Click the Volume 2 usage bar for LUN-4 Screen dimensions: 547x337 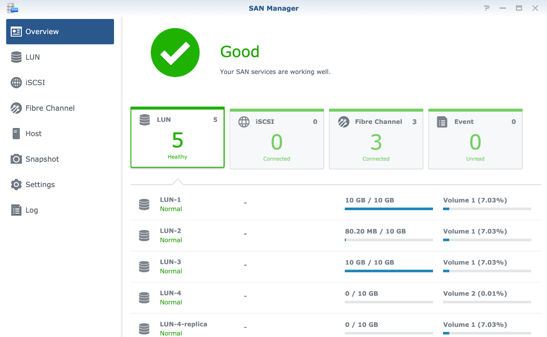[x=487, y=302]
